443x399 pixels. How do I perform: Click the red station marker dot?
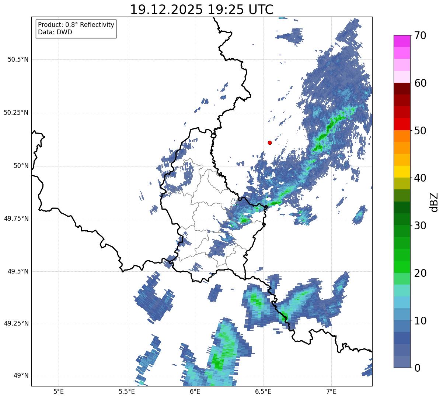[270, 142]
